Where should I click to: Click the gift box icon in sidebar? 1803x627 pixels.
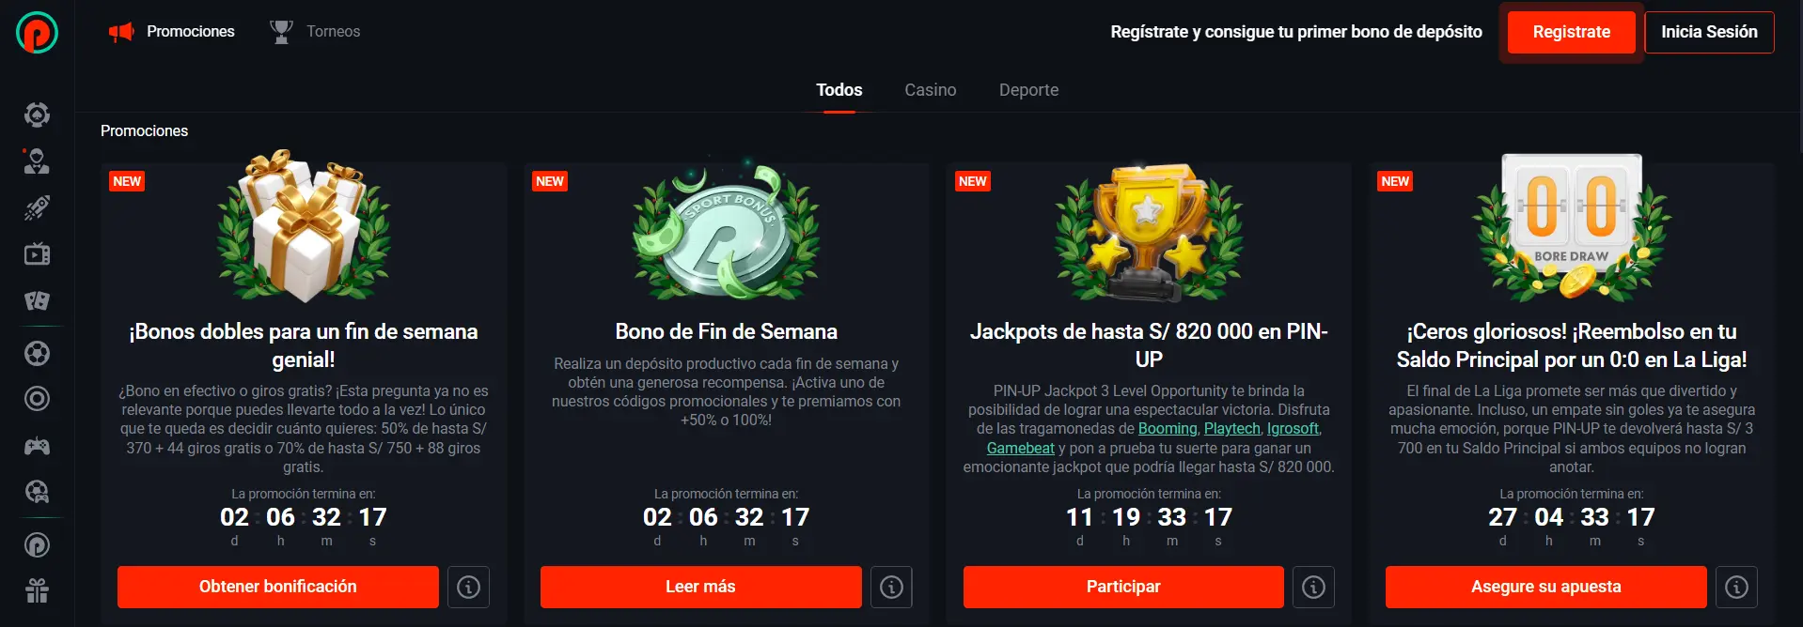point(37,591)
